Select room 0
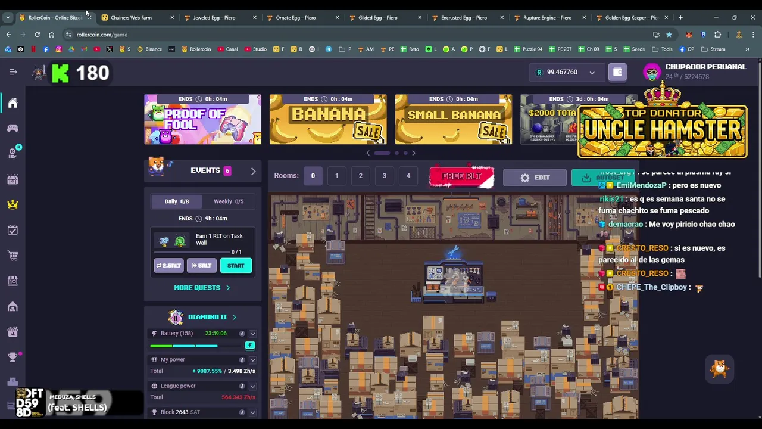This screenshot has width=762, height=429. pos(313,176)
